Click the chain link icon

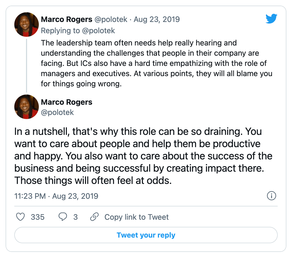(94, 217)
